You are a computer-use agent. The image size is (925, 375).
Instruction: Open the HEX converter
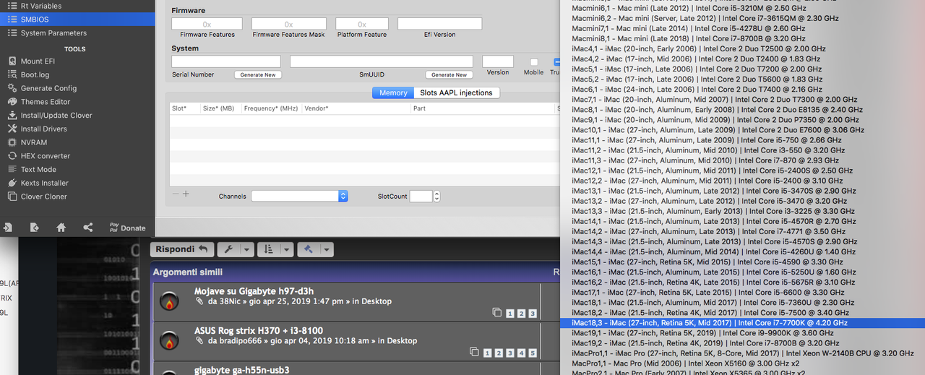click(x=46, y=156)
